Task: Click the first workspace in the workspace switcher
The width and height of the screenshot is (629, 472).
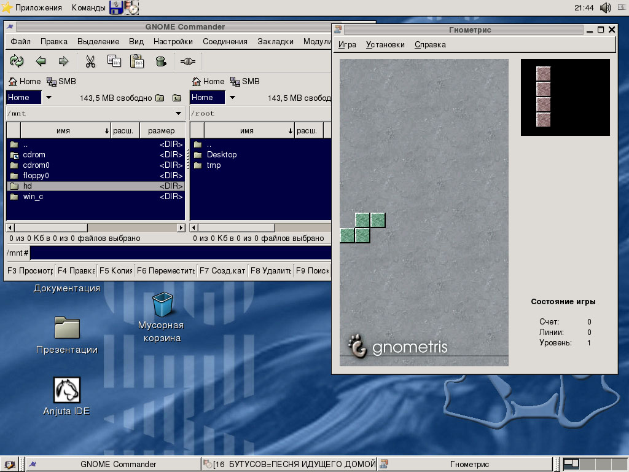Action: [571, 465]
